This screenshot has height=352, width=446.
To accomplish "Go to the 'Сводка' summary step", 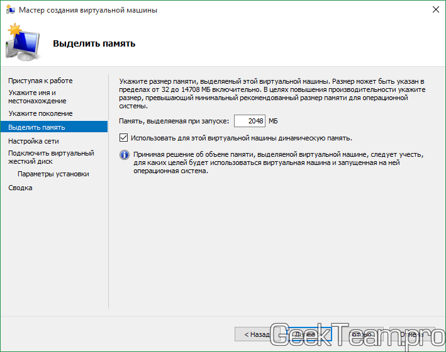I will 20,188.
